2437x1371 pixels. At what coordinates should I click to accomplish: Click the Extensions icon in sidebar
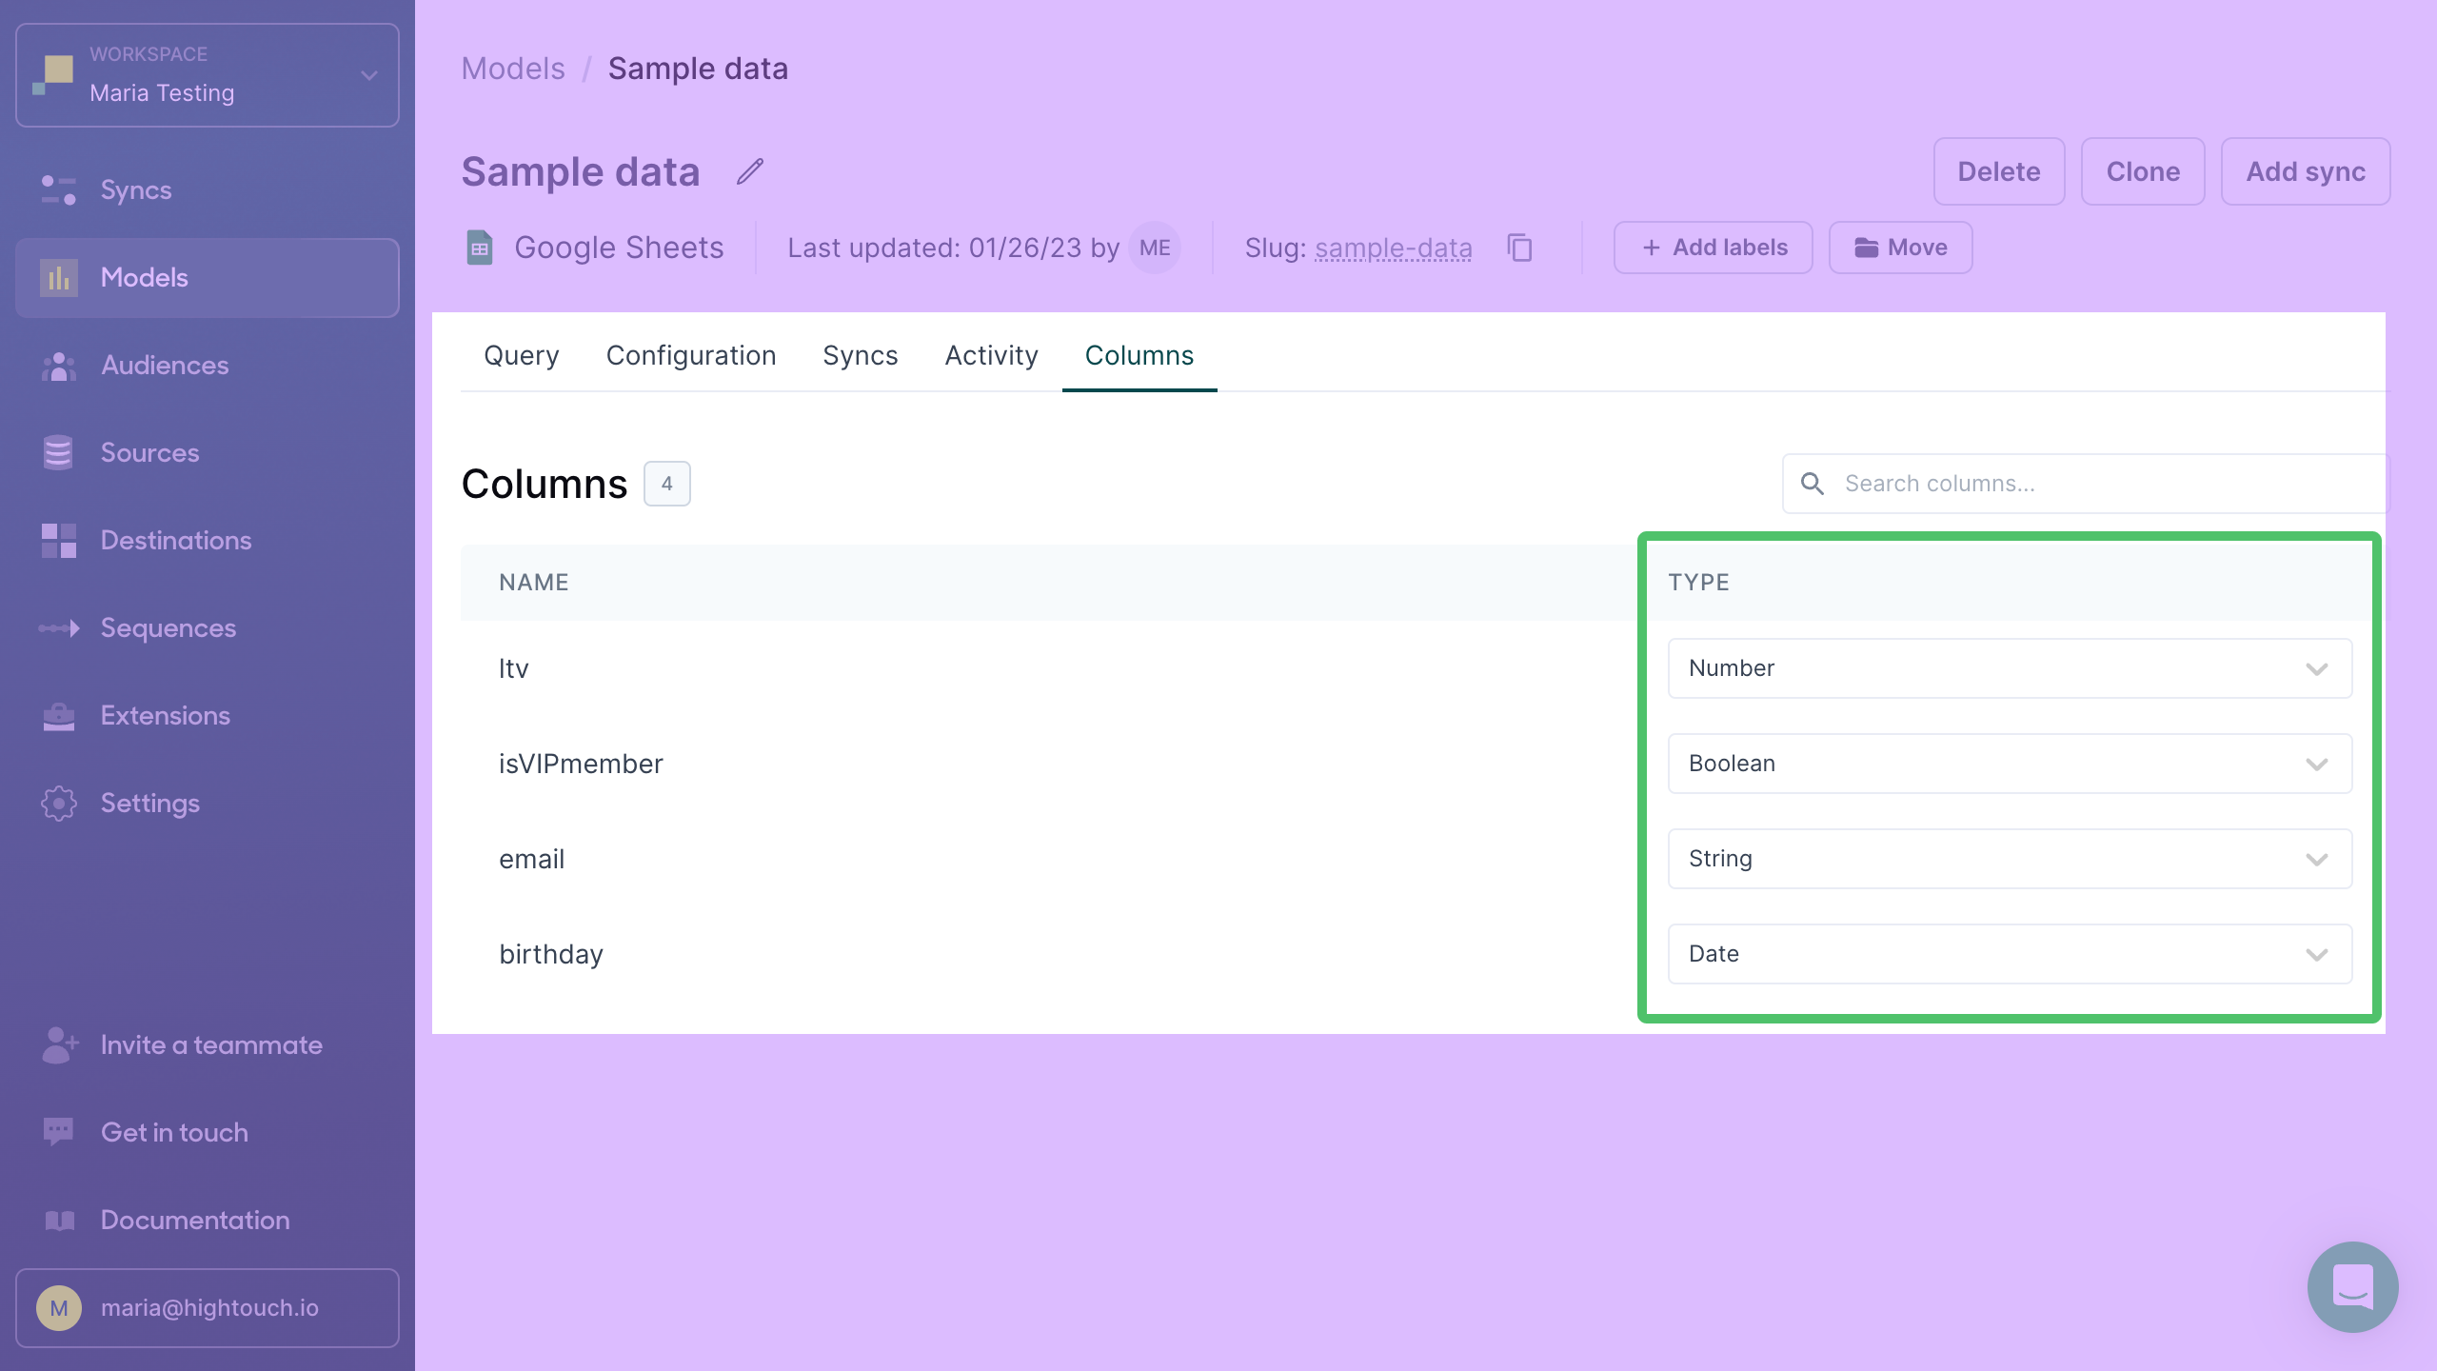pyautogui.click(x=60, y=715)
